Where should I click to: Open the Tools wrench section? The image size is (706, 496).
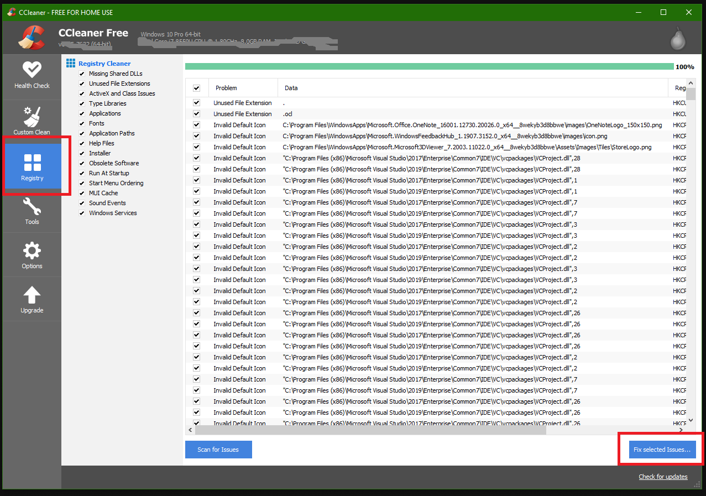point(32,211)
